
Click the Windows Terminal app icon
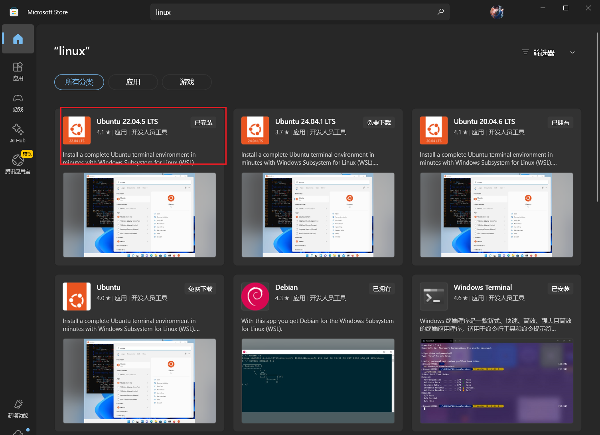click(434, 296)
